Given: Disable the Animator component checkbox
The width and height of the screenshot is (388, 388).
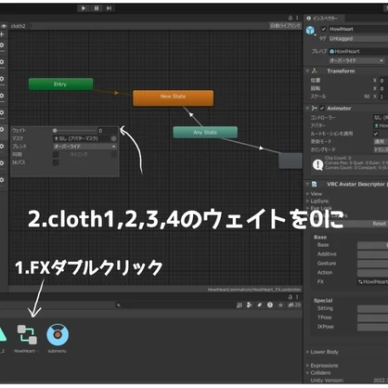Looking at the screenshot, I should [322, 109].
